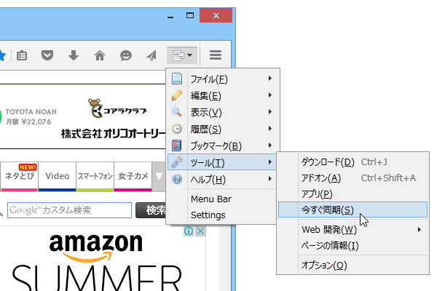
Task: Select 今すぐ同期(S) sync now
Action: tap(353, 210)
